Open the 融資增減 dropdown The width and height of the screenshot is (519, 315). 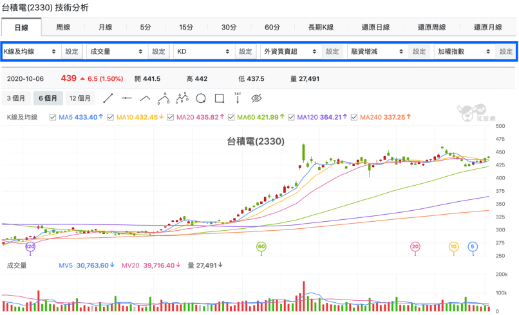(x=377, y=51)
